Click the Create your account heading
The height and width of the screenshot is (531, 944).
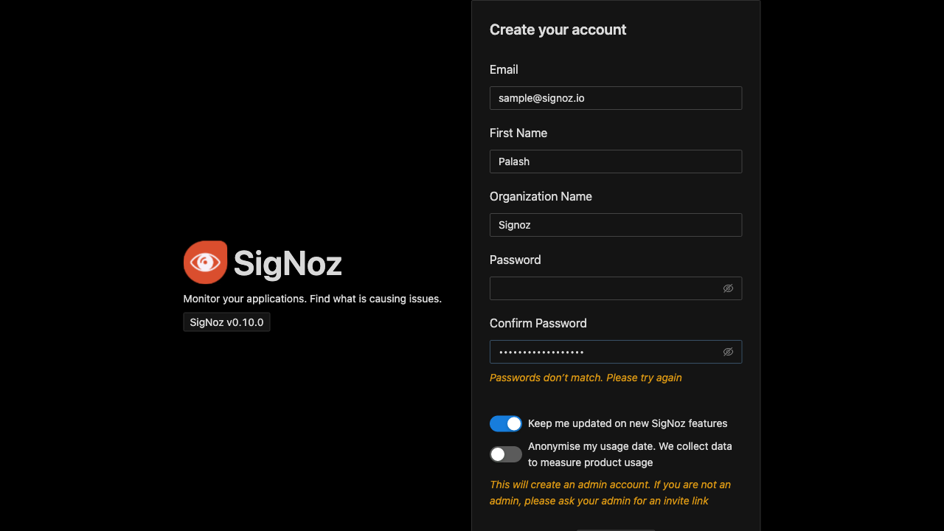(x=558, y=29)
